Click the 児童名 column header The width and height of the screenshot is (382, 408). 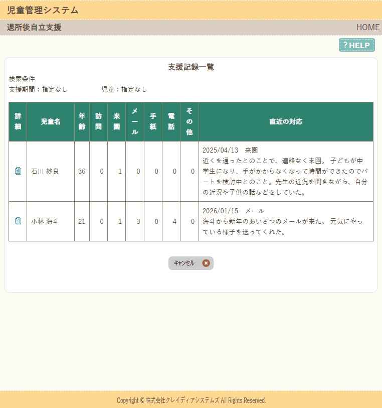(x=51, y=121)
